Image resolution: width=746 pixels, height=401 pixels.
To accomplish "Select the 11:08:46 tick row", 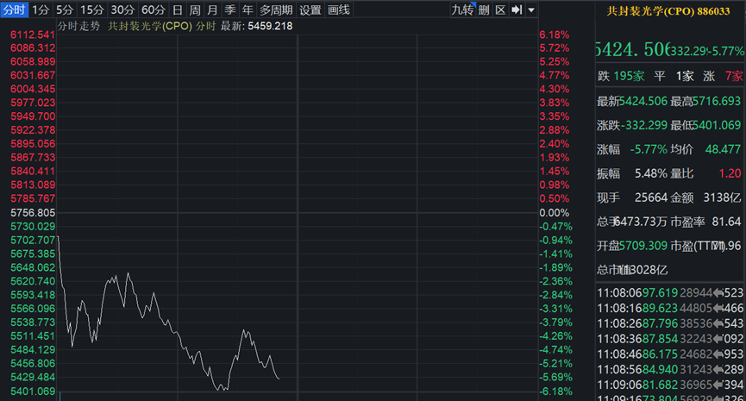I will click(670, 354).
